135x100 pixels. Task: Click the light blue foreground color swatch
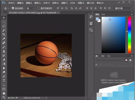(x=97, y=19)
